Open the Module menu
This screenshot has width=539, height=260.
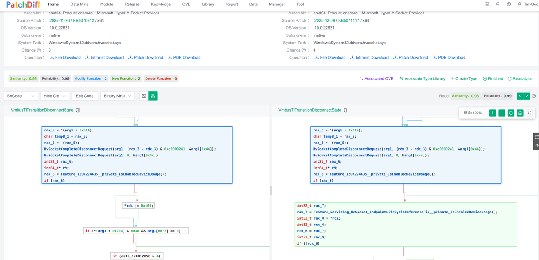coord(106,4)
